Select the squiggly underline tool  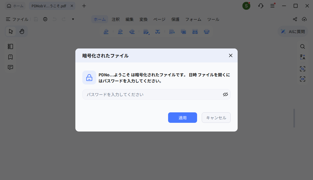pos(120,32)
